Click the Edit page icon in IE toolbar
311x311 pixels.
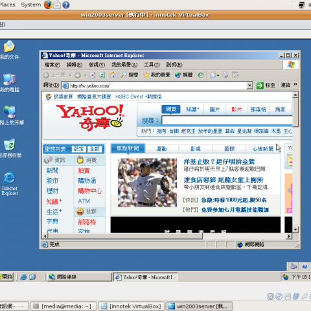(235, 75)
